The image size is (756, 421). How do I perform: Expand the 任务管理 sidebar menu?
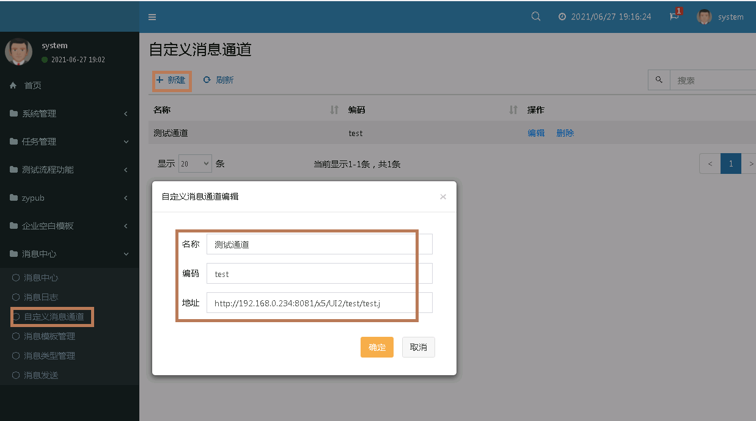pyautogui.click(x=69, y=142)
